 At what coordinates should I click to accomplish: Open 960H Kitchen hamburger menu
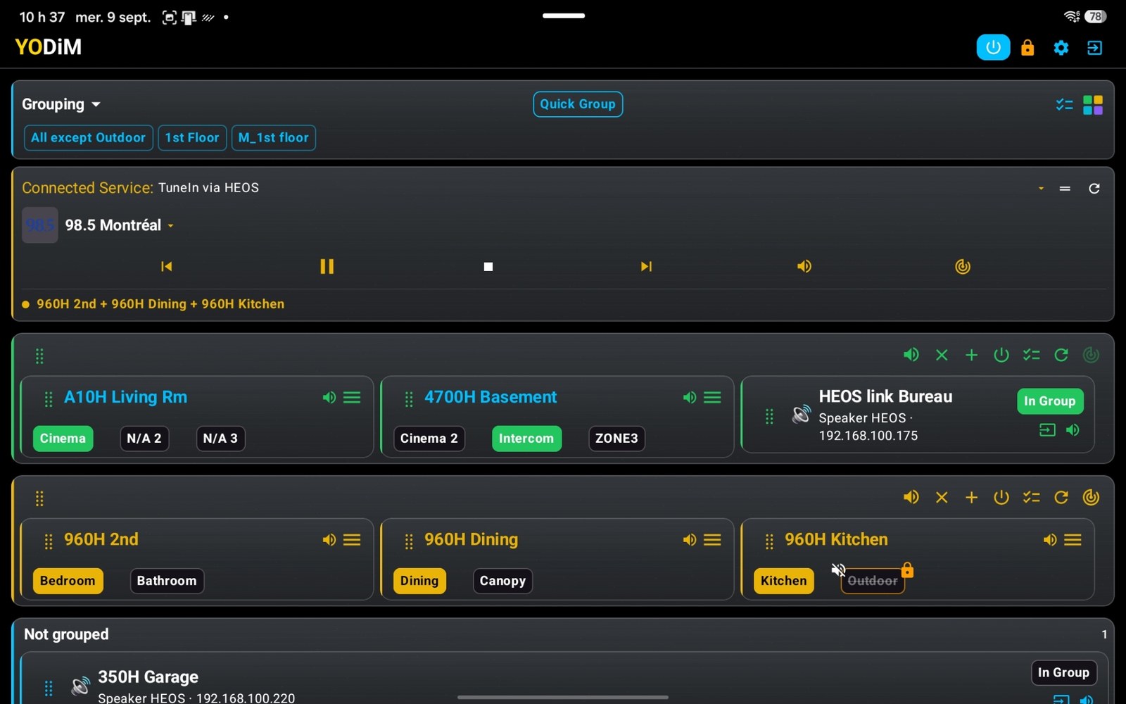coord(1073,540)
